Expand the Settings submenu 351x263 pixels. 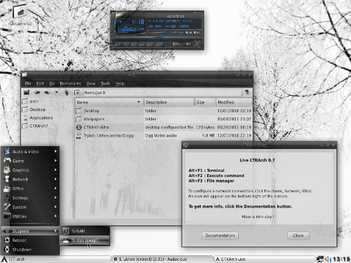30,198
